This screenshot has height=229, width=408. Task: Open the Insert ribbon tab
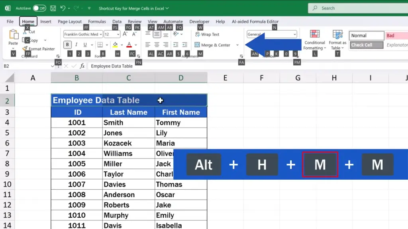click(x=46, y=21)
